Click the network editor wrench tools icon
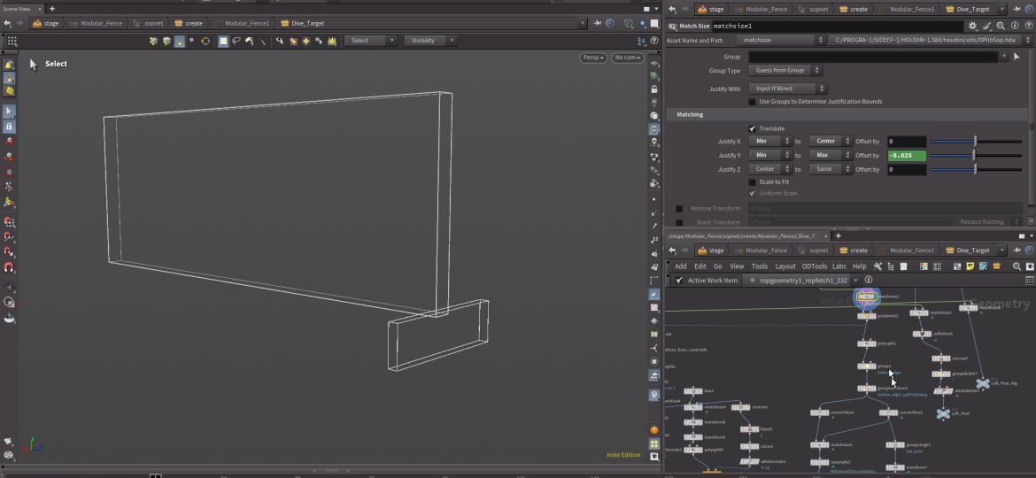Viewport: 1036px width, 478px height. pos(878,266)
